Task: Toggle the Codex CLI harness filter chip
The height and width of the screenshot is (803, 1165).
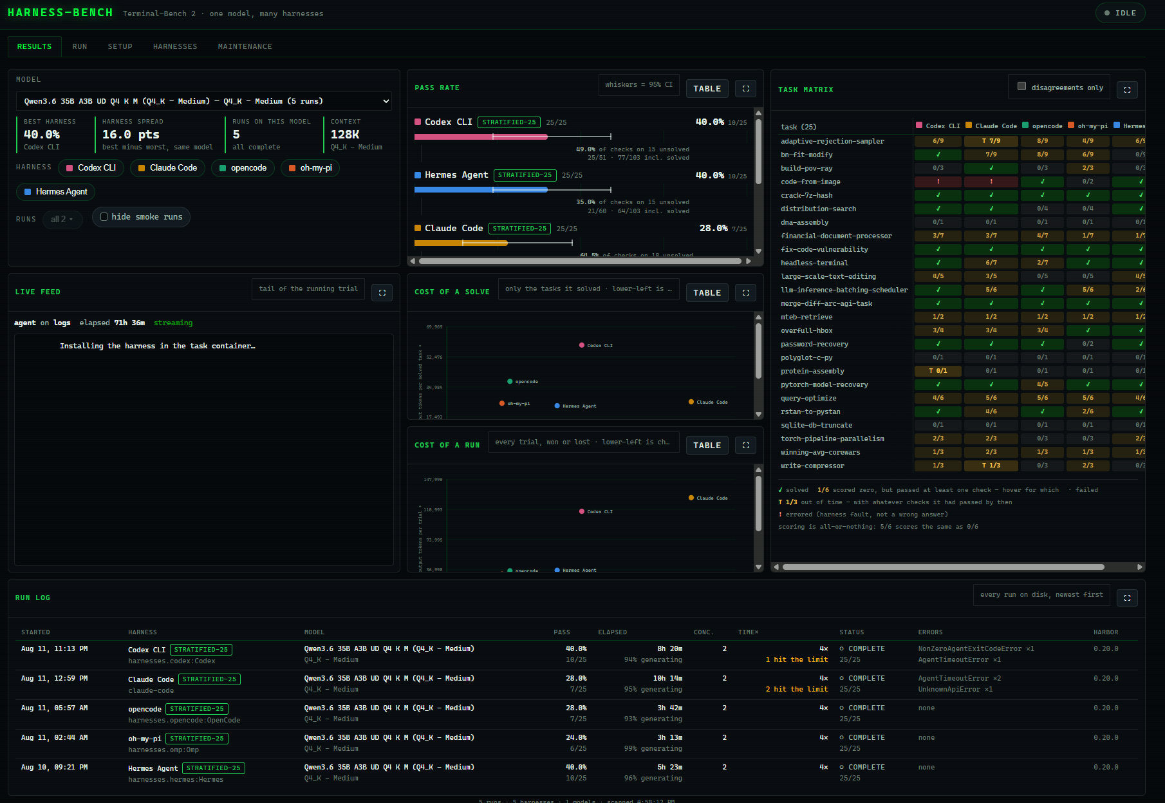Action: (91, 168)
